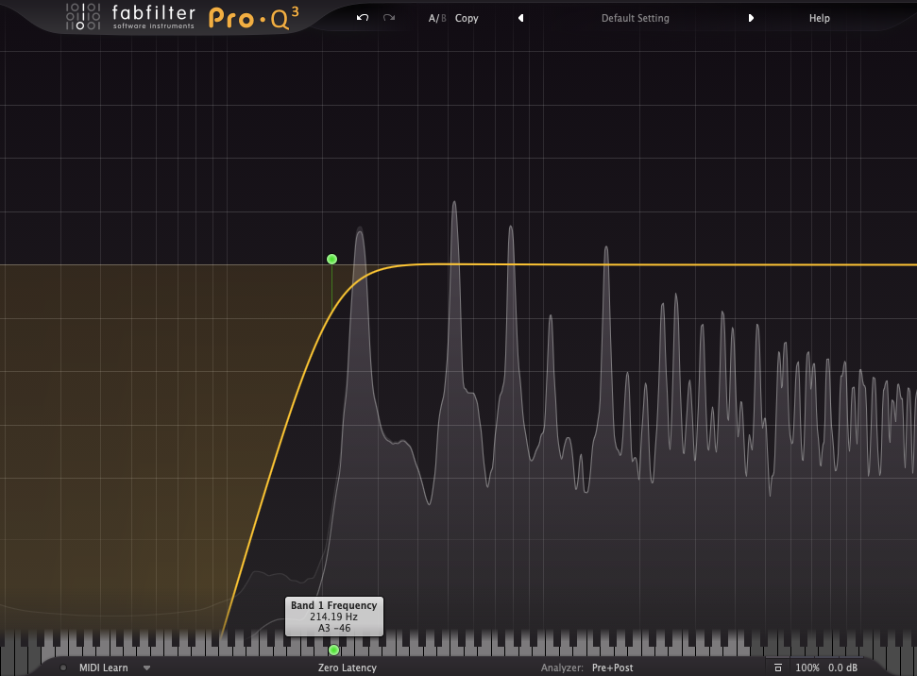This screenshot has height=676, width=917.
Task: Click the 214.19 Hz frequency value
Action: click(x=334, y=617)
